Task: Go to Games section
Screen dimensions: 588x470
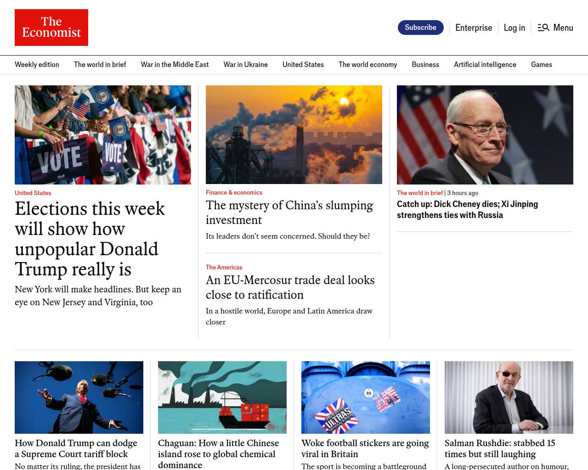Action: click(541, 65)
